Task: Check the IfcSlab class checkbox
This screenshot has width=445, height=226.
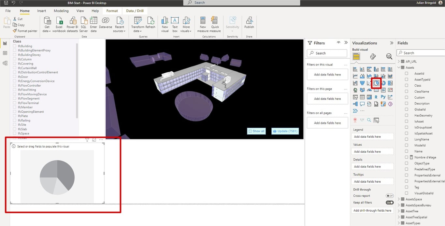Action: point(15,129)
